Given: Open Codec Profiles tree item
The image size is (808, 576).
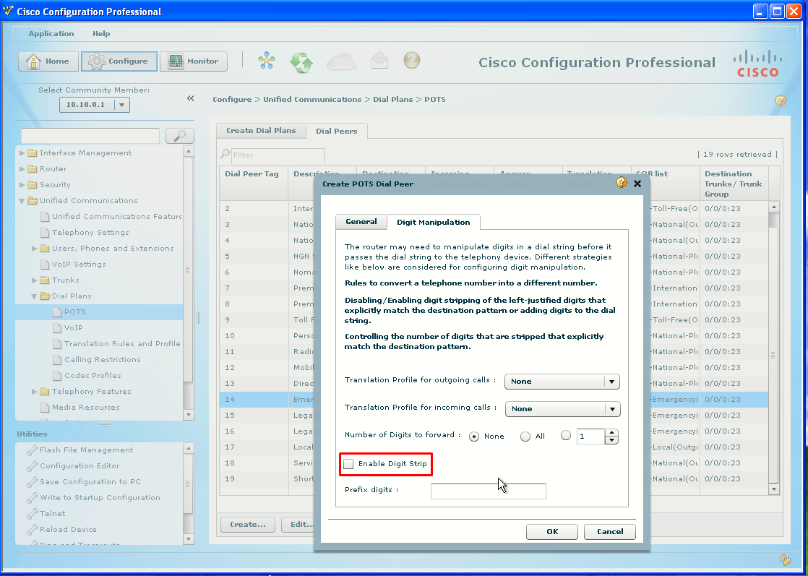Looking at the screenshot, I should pyautogui.click(x=93, y=376).
